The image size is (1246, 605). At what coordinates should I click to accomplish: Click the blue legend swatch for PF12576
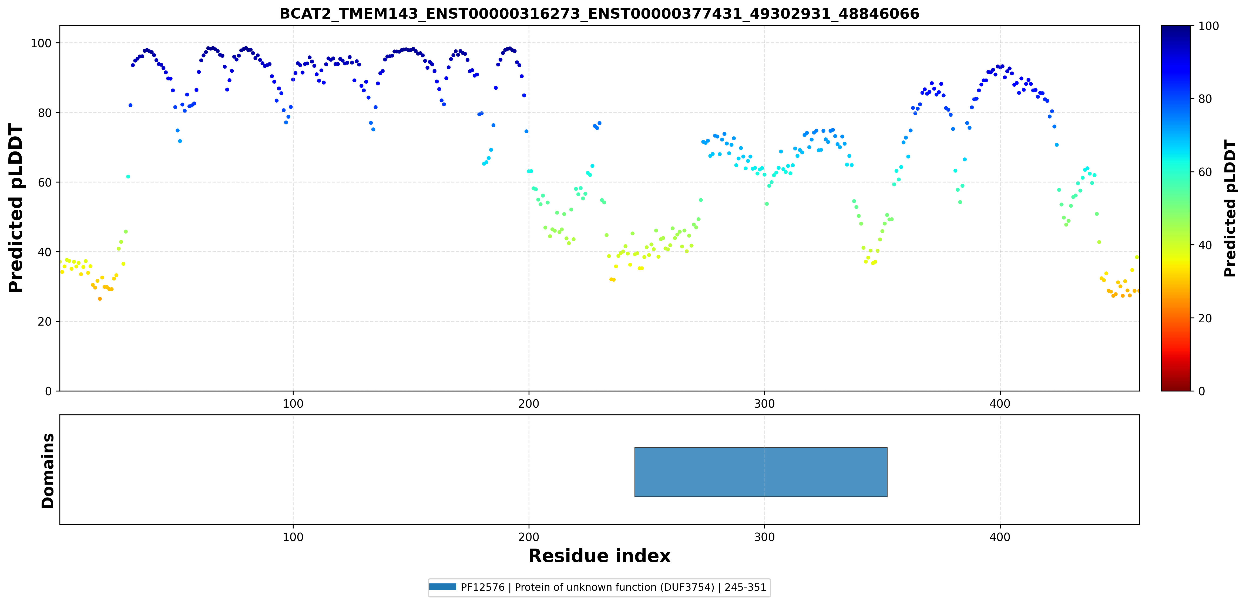point(442,587)
